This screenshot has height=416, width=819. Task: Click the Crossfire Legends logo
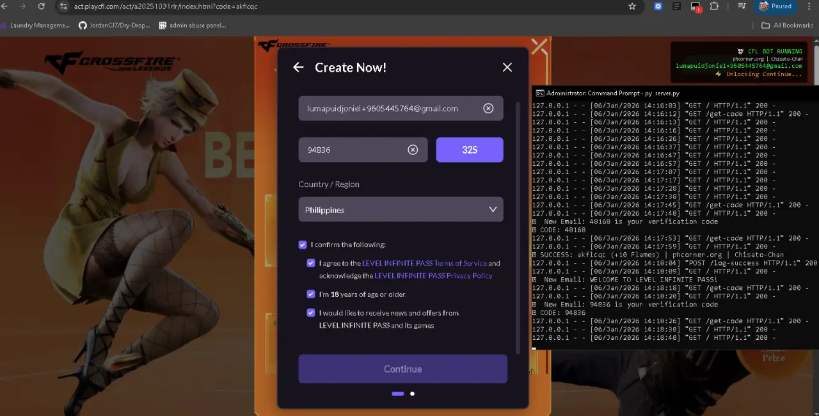[x=112, y=63]
